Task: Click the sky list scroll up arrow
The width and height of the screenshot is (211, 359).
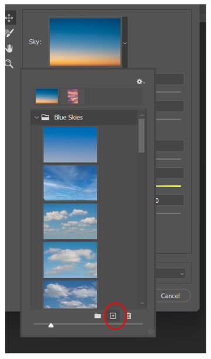Action: [142, 115]
